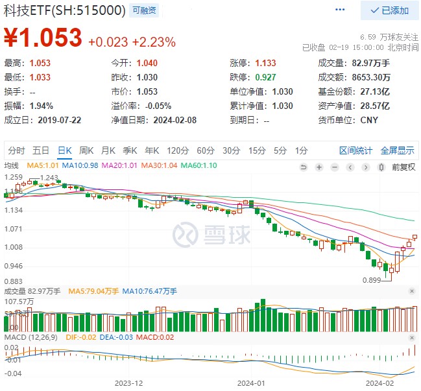This screenshot has height=391, width=421.
Task: Click the 成交额 8653.30万 value
Action: coord(371,78)
